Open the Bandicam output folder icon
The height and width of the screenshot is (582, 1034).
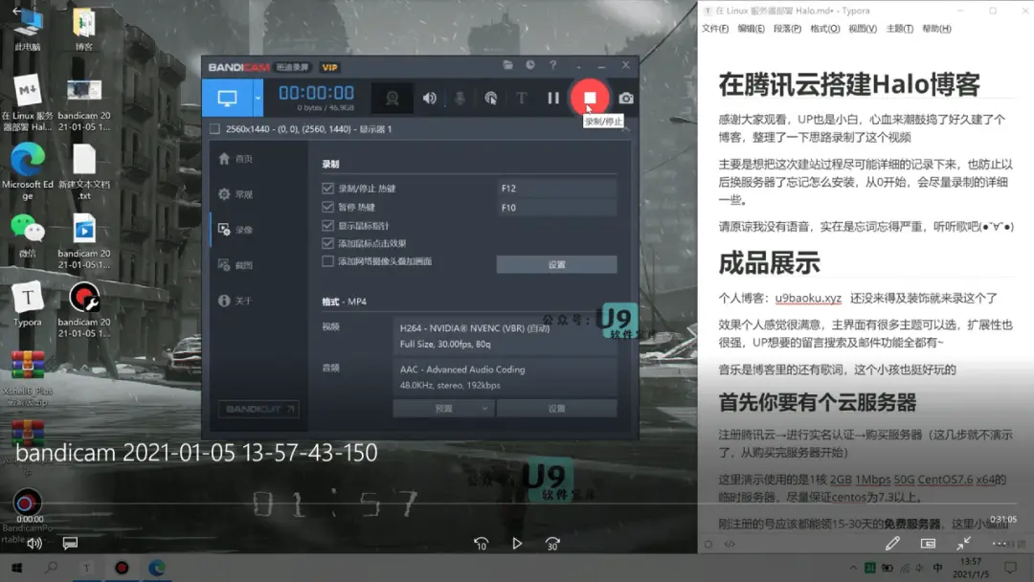point(507,64)
